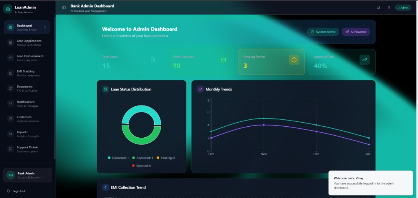Click the Support Tickets chat icon
The image size is (418, 198).
pyautogui.click(x=11, y=149)
